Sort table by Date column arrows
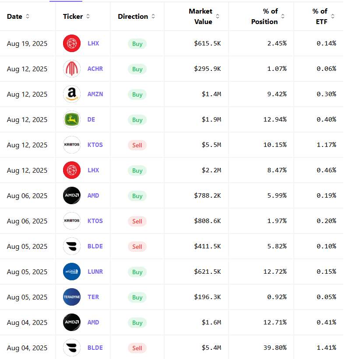 pos(28,16)
